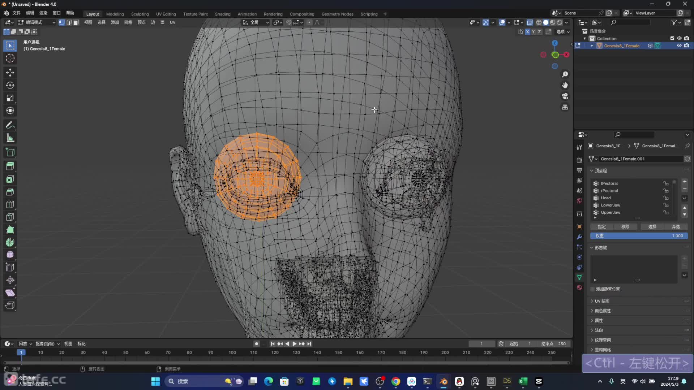Click the vertex group Remove button
This screenshot has height=390, width=694.
click(625, 227)
